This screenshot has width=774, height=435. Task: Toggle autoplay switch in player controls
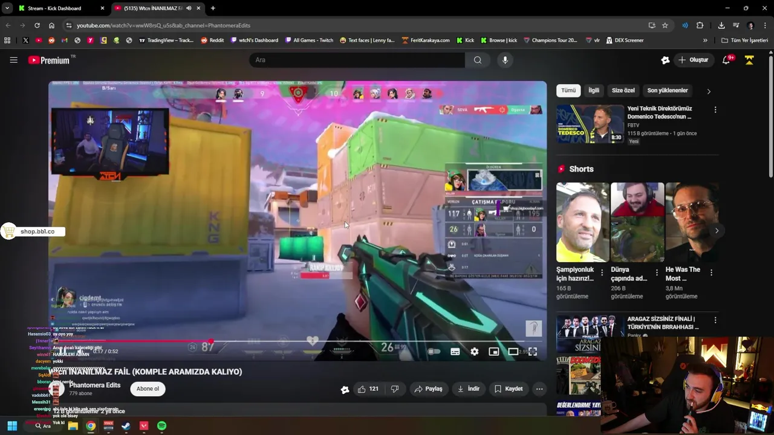tap(434, 352)
